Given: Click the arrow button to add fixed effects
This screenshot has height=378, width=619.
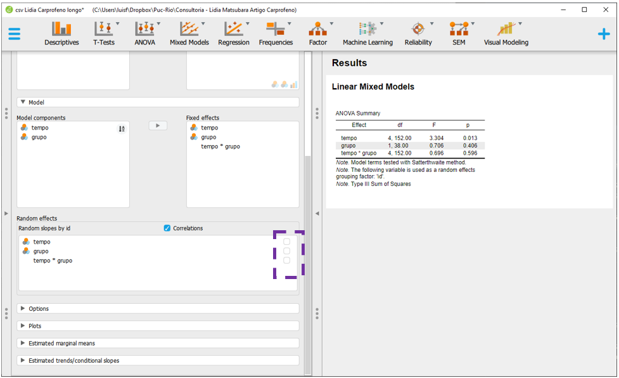Looking at the screenshot, I should (158, 126).
